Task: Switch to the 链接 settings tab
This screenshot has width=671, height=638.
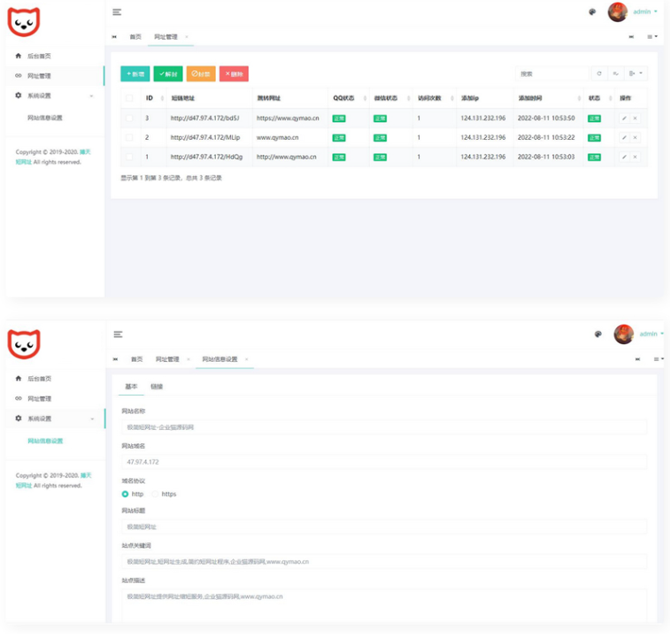Action: (x=157, y=387)
